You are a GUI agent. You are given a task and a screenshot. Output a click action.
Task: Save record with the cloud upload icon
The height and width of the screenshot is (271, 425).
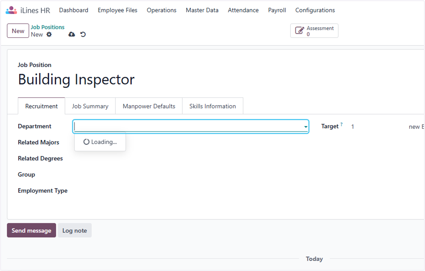click(x=72, y=34)
